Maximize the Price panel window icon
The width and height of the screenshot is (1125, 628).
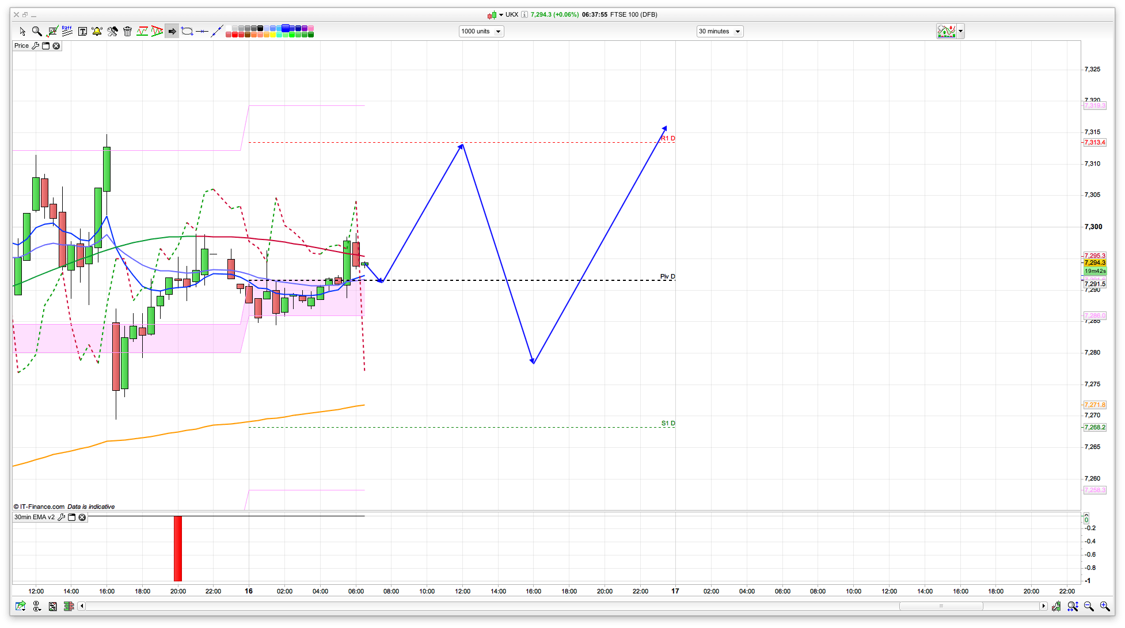point(46,46)
